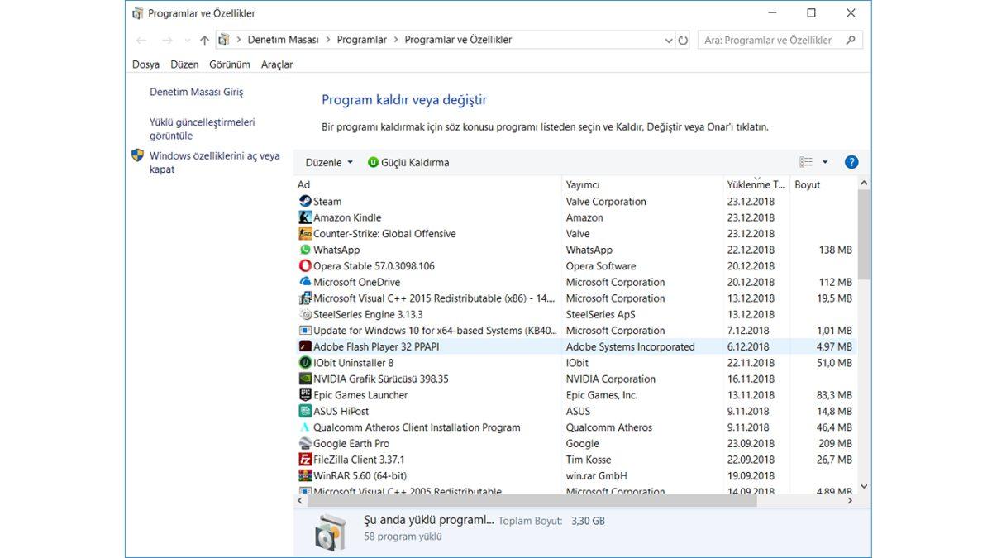Open Denetim Masası Giriş link
992x558 pixels.
coord(196,93)
